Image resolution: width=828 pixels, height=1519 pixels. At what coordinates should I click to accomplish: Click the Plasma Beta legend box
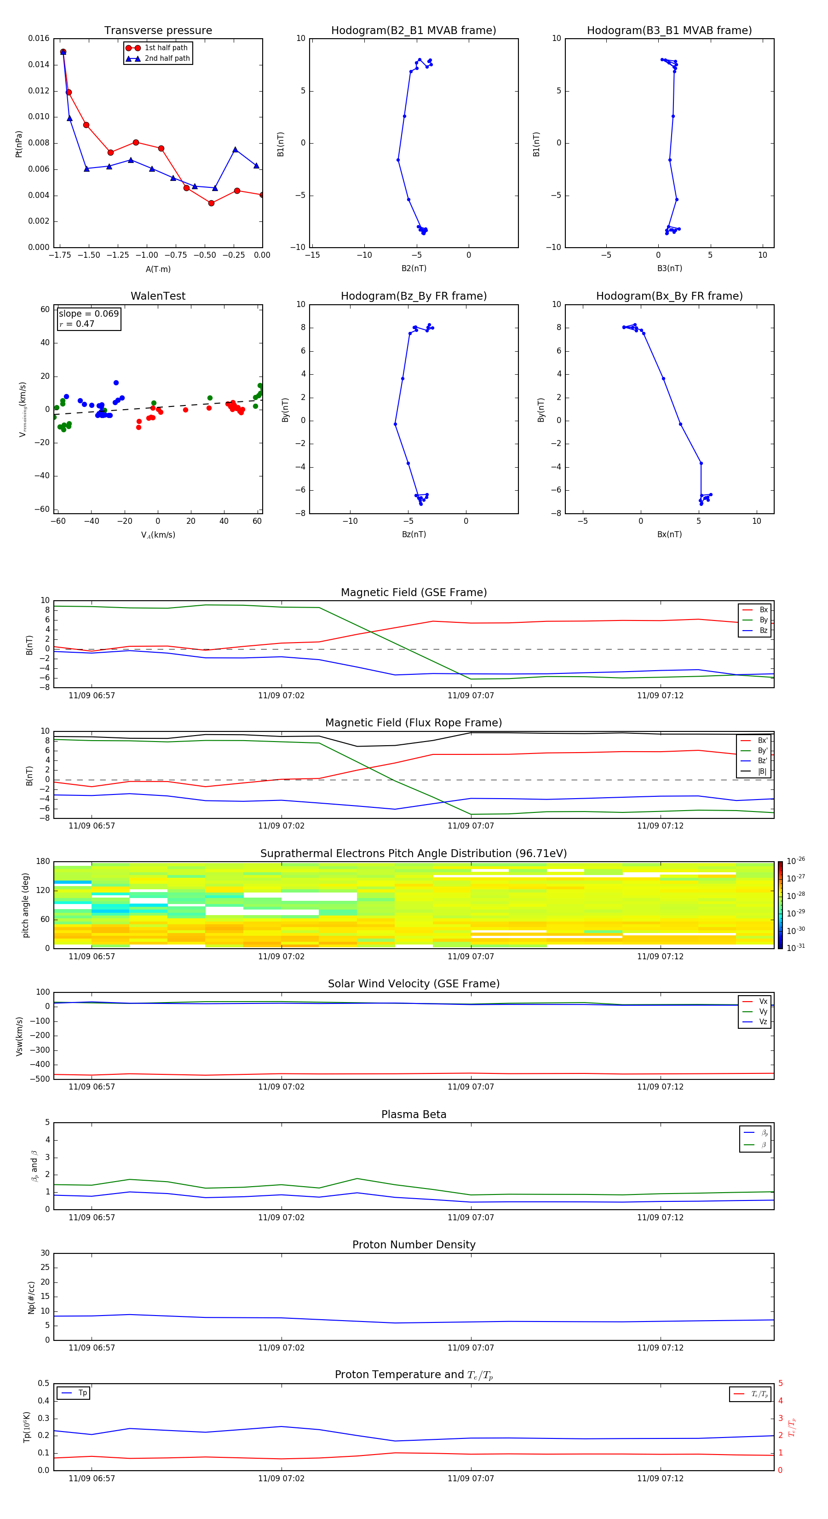[x=755, y=1139]
